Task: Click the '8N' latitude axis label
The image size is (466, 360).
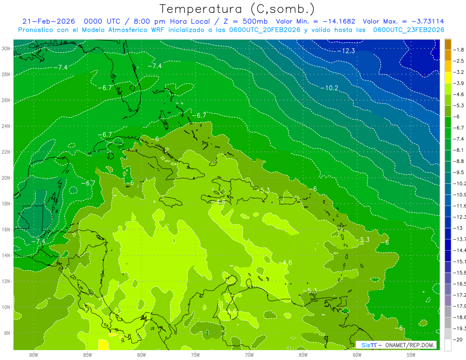Action: point(8,333)
